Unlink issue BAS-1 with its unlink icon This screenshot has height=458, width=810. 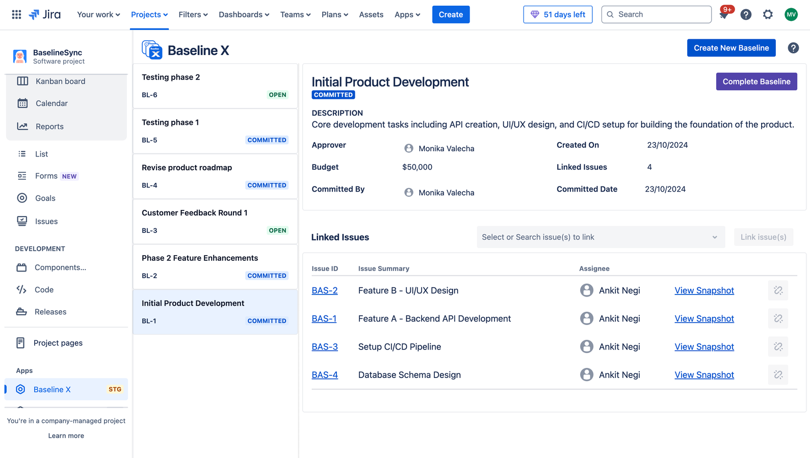pyautogui.click(x=778, y=318)
